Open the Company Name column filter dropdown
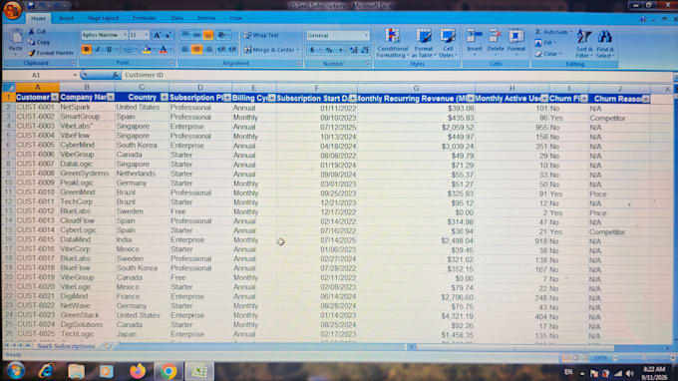Screen dimensions: 678x381 111,98
